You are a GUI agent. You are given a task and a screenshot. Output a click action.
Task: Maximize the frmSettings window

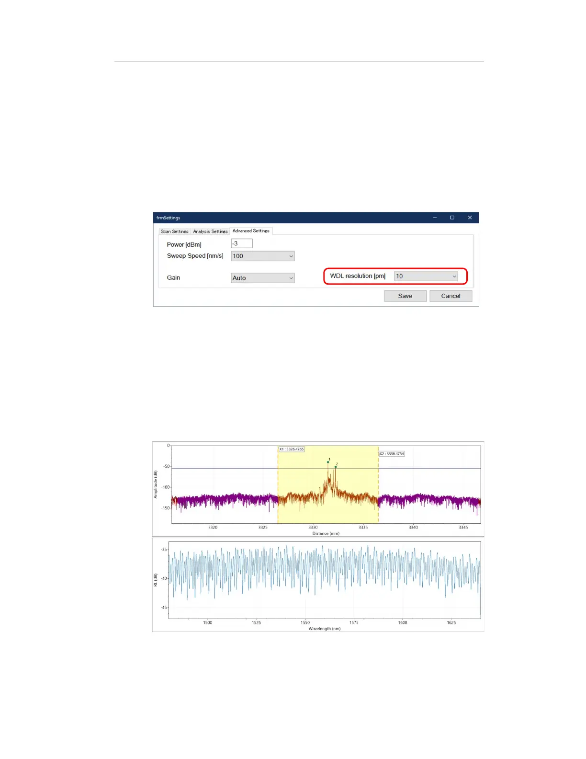[x=452, y=218]
